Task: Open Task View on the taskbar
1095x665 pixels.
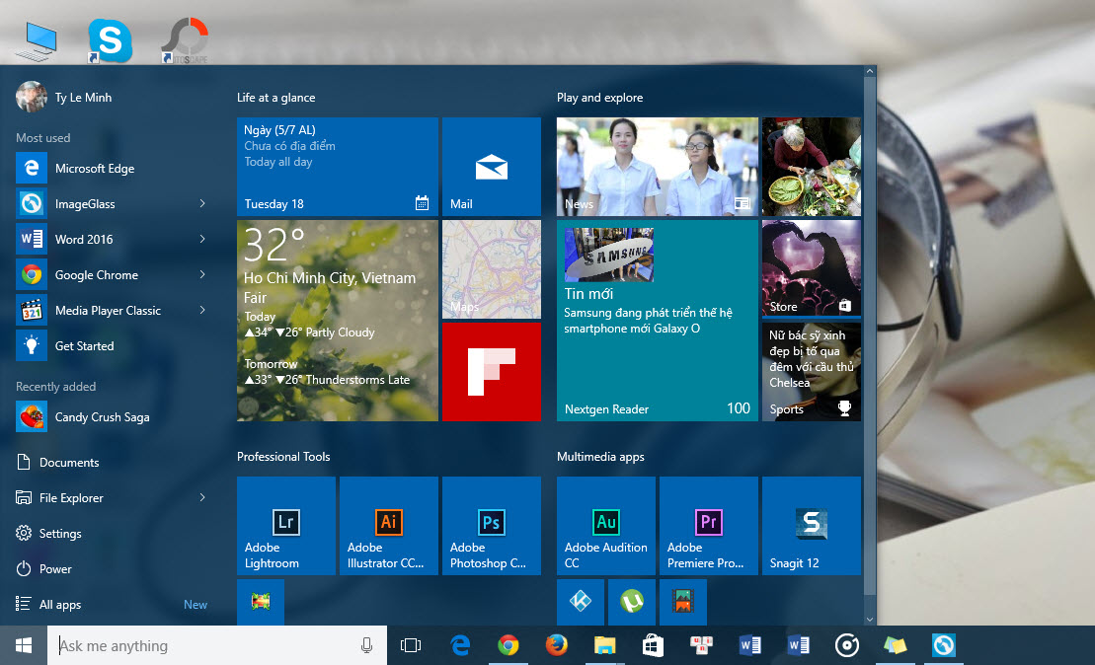Action: pyautogui.click(x=411, y=645)
